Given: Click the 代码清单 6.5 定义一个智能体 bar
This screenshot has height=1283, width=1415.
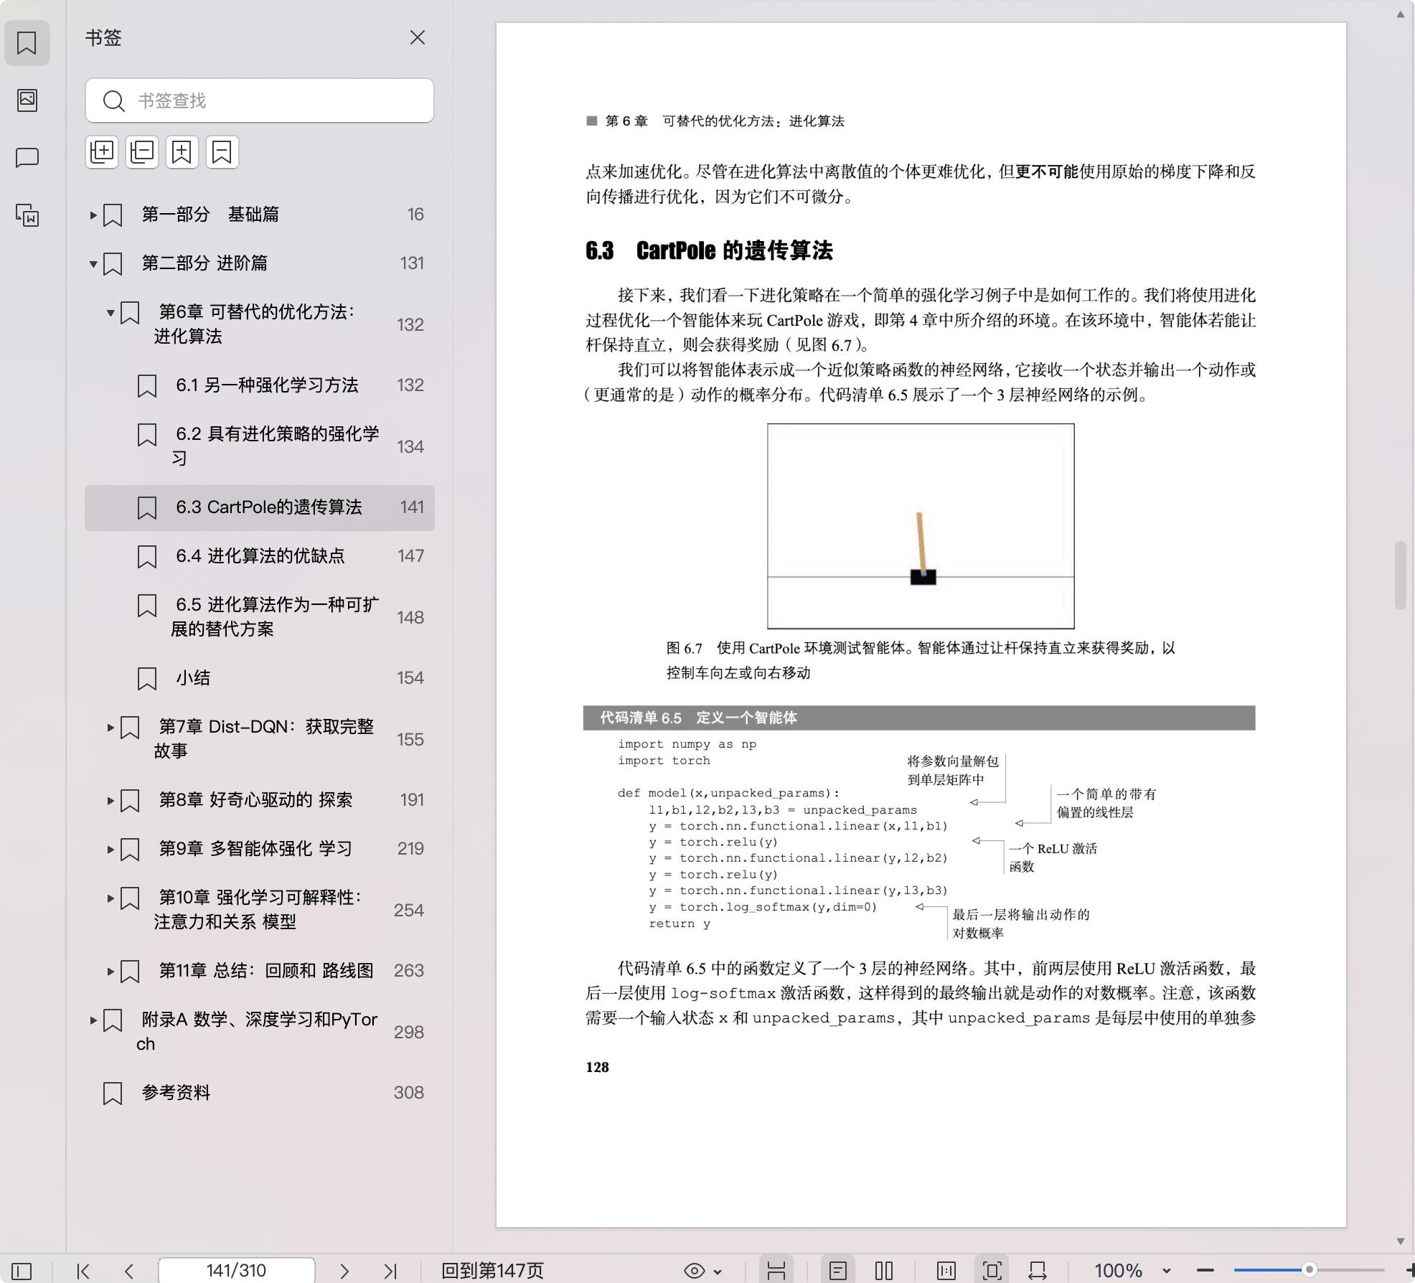Looking at the screenshot, I should (x=919, y=718).
